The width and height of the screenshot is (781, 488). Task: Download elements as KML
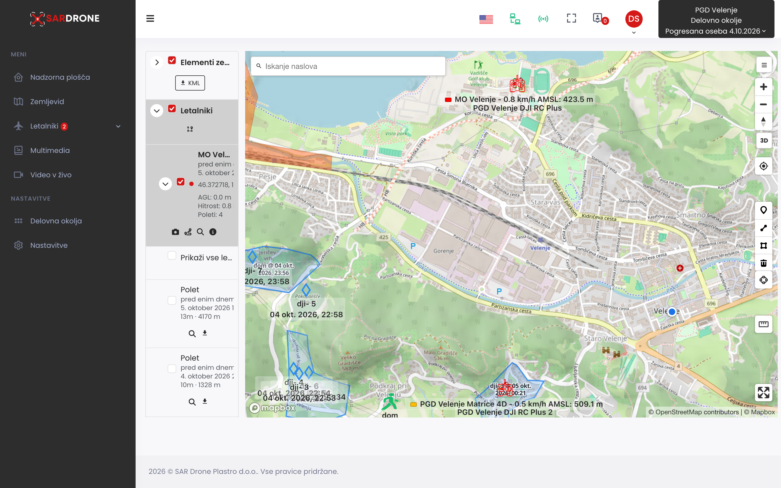(190, 83)
